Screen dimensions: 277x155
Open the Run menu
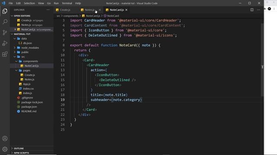pyautogui.click(x=56, y=3)
